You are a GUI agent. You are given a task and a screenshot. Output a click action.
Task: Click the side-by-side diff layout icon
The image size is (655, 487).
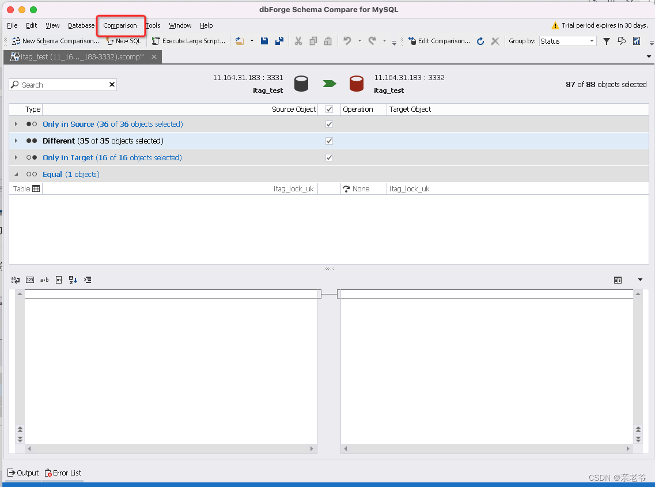[x=618, y=280]
